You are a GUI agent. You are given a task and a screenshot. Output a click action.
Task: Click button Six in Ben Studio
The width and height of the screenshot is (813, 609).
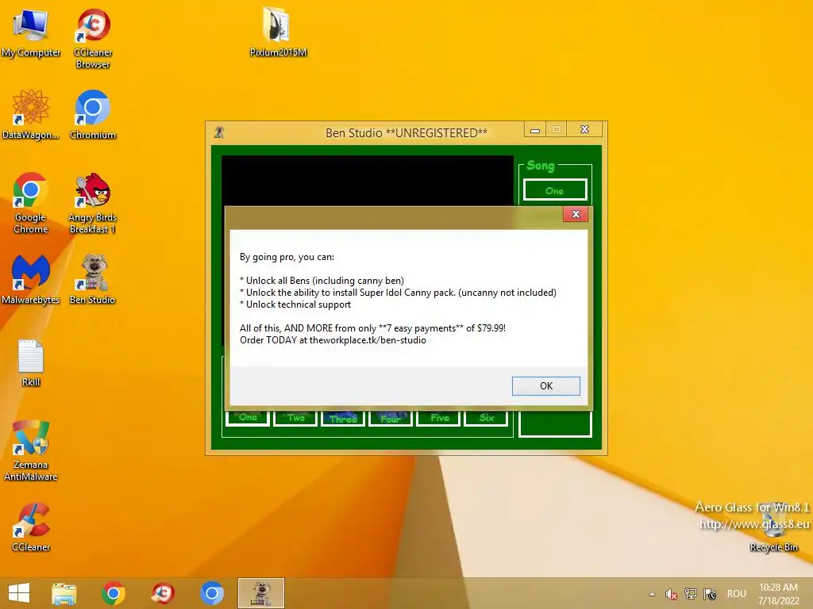click(x=487, y=418)
